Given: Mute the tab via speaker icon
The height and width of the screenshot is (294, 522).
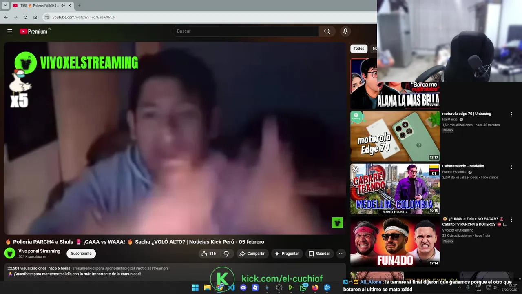Looking at the screenshot, I should pyautogui.click(x=63, y=5).
